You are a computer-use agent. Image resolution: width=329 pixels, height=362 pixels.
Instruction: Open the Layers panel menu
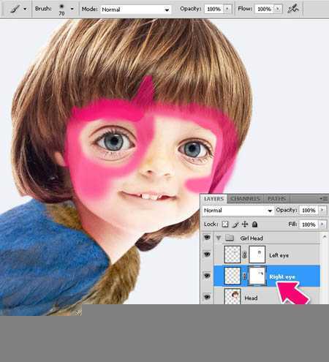click(x=324, y=199)
